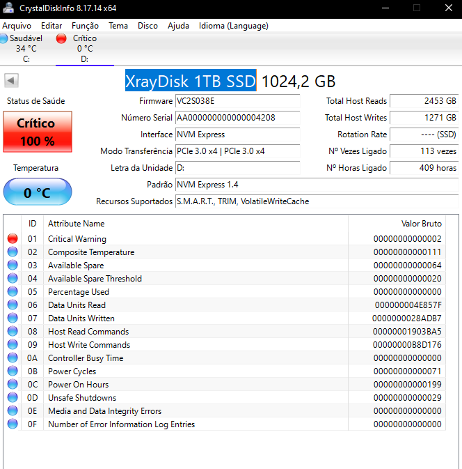Select the Percentage Used attribute name
This screenshot has height=469, width=462.
79,292
